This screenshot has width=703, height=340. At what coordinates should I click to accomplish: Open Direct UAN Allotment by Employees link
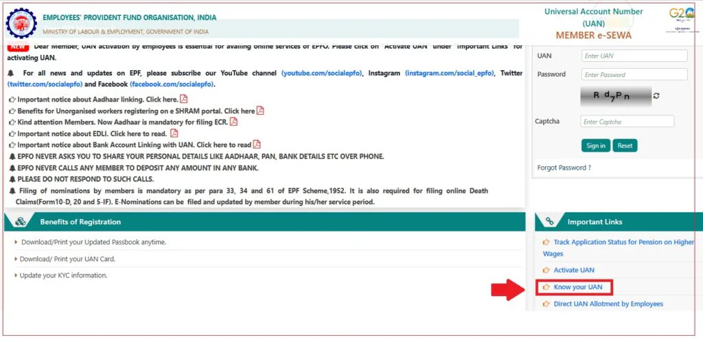608,304
